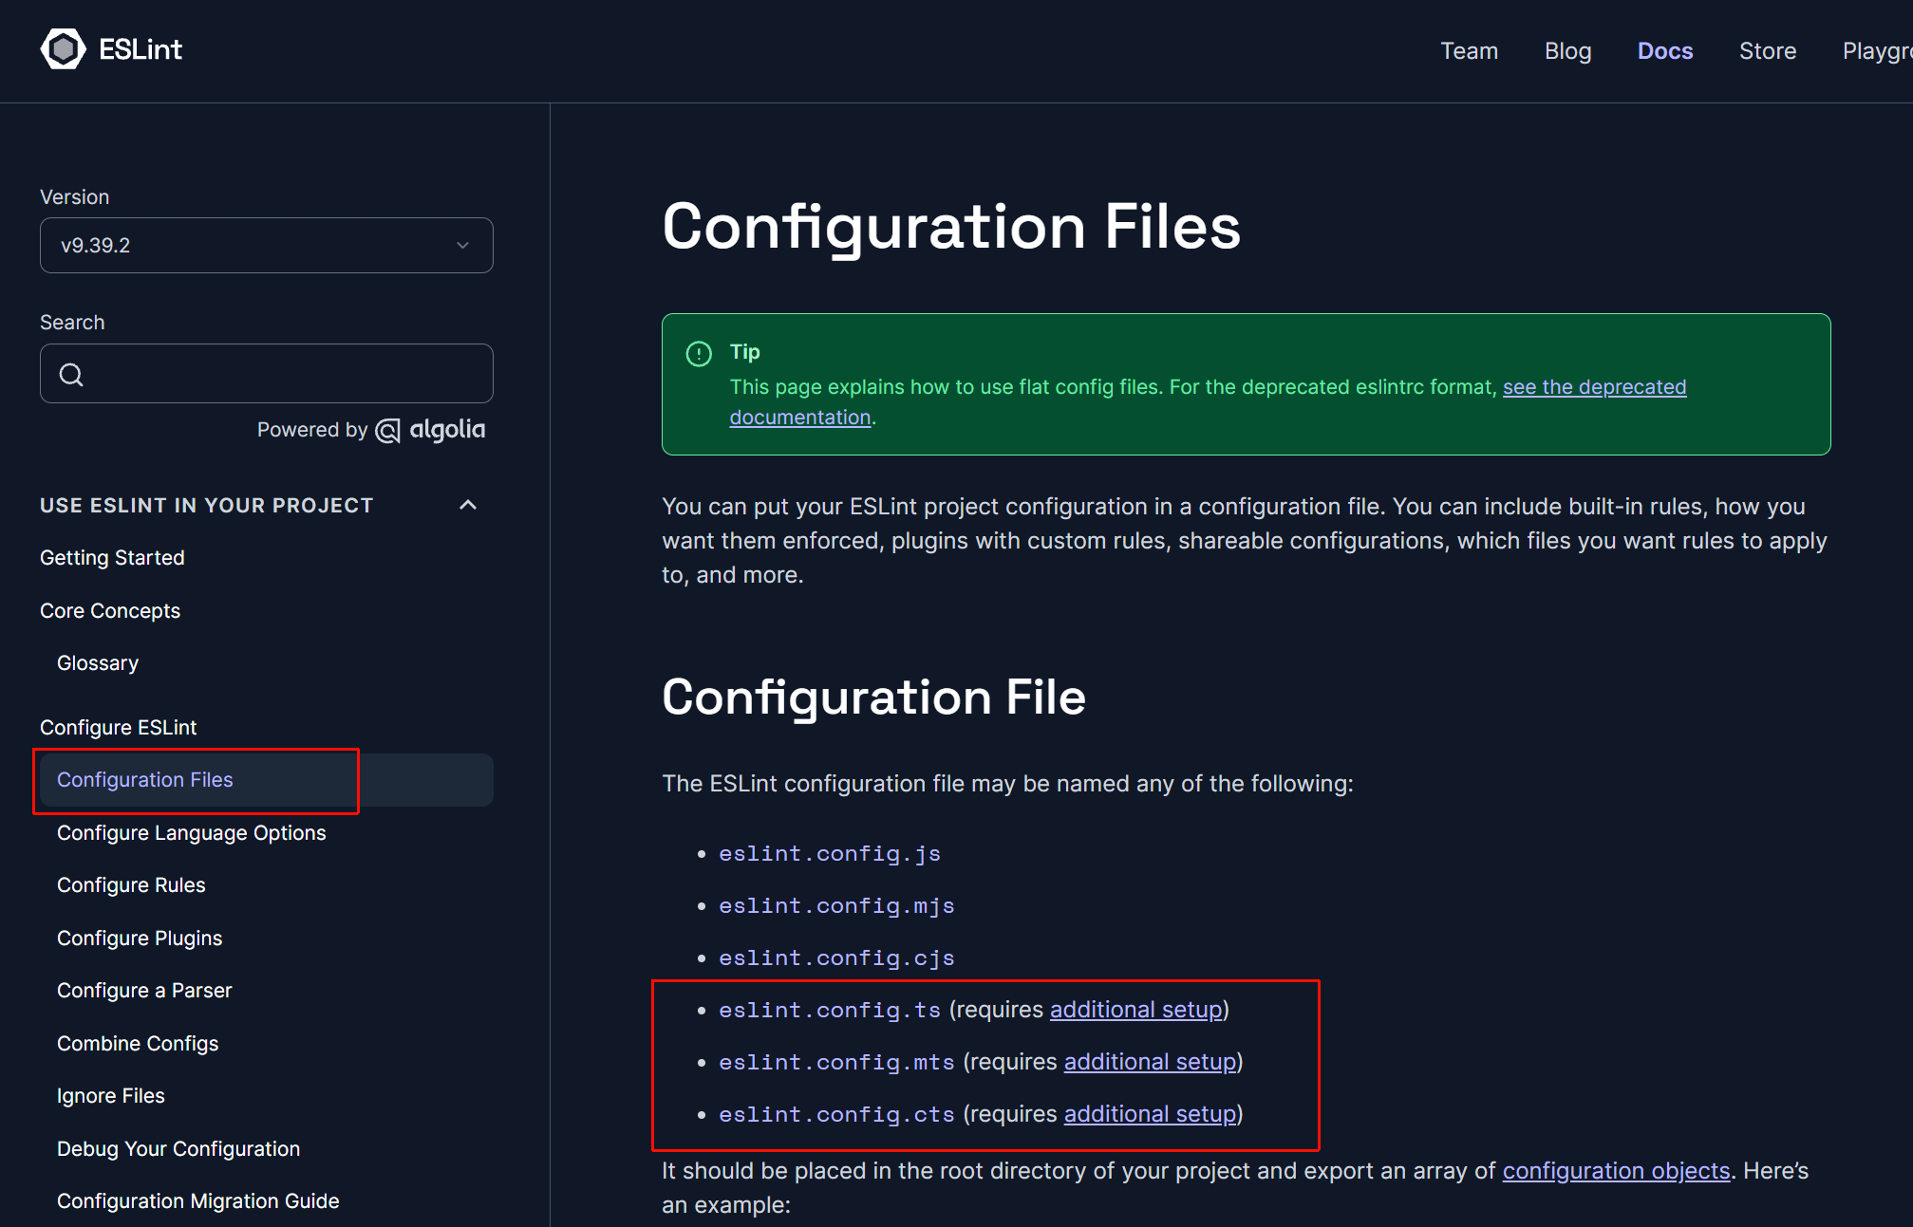Click the search magnifier icon
This screenshot has height=1227, width=1913.
pyautogui.click(x=71, y=375)
